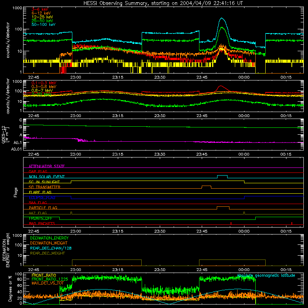Pick the FLARE_FLAG label

[40, 192]
